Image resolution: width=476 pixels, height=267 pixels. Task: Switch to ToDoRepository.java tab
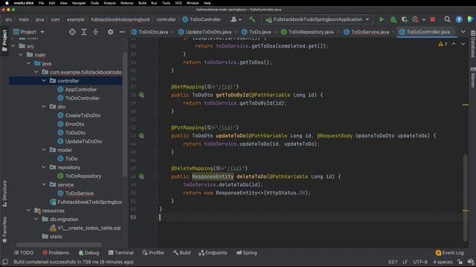[x=307, y=32]
